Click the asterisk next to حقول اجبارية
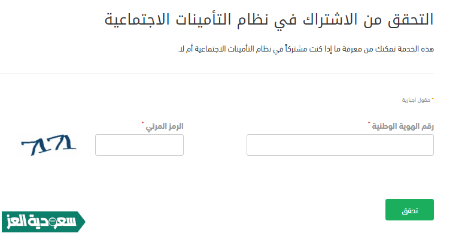 pyautogui.click(x=433, y=99)
